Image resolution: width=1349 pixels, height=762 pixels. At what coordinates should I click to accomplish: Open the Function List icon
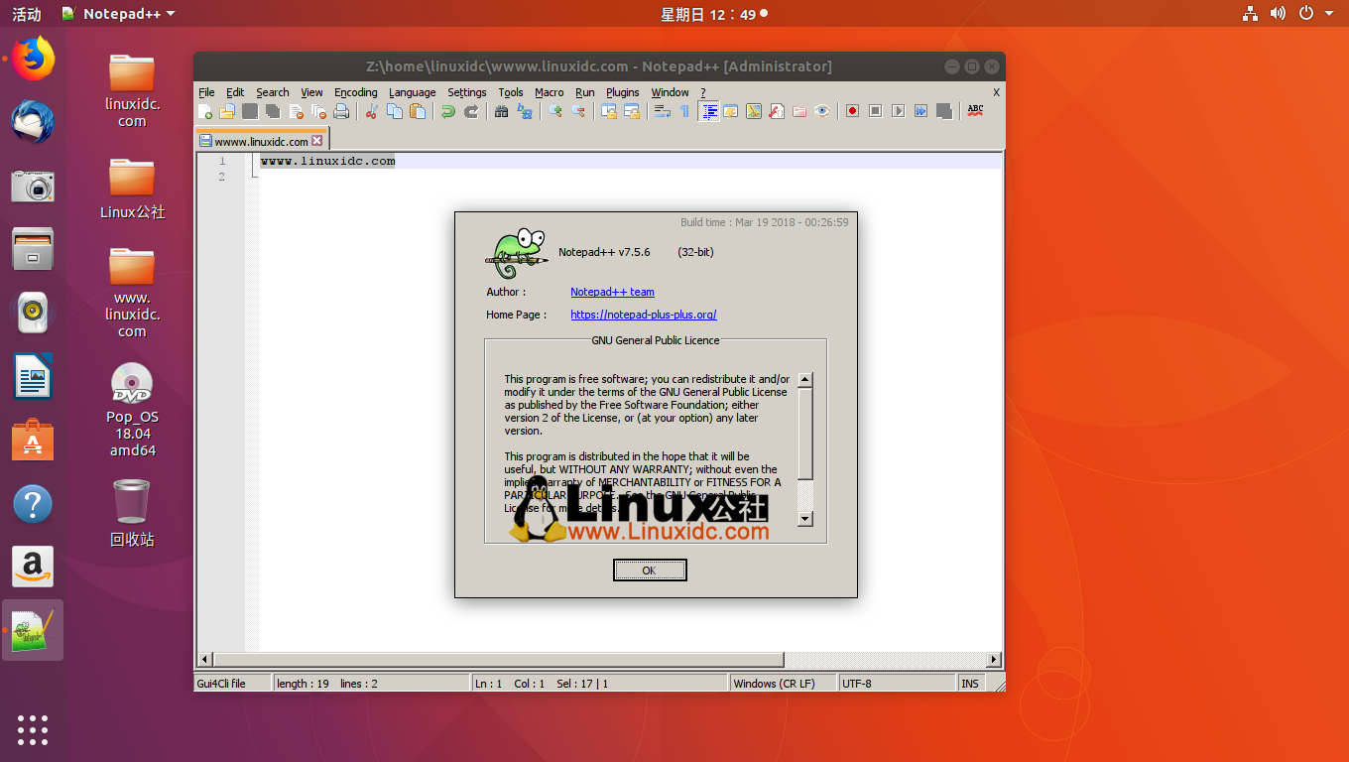(777, 111)
